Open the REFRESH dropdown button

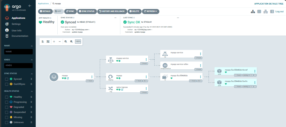pos(150,11)
